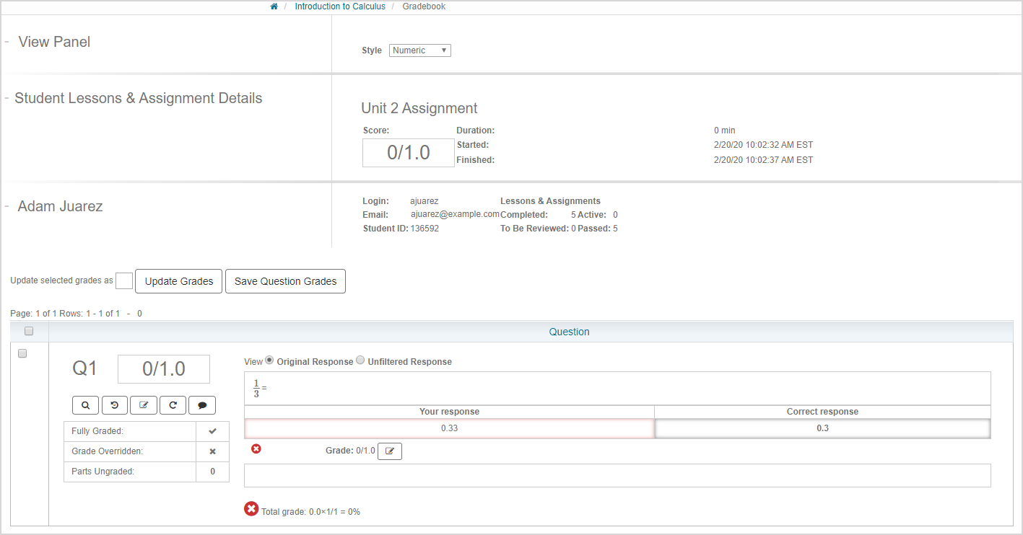Viewport: 1023px width, 535px height.
Task: Open the Style dropdown showing Numeric
Action: 419,50
